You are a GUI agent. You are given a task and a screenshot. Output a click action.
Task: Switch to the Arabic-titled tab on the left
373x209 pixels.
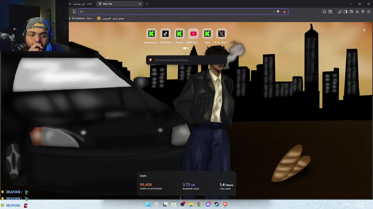(82, 4)
